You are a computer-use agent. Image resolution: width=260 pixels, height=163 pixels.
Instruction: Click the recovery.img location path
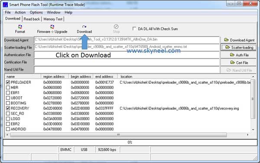179,108
